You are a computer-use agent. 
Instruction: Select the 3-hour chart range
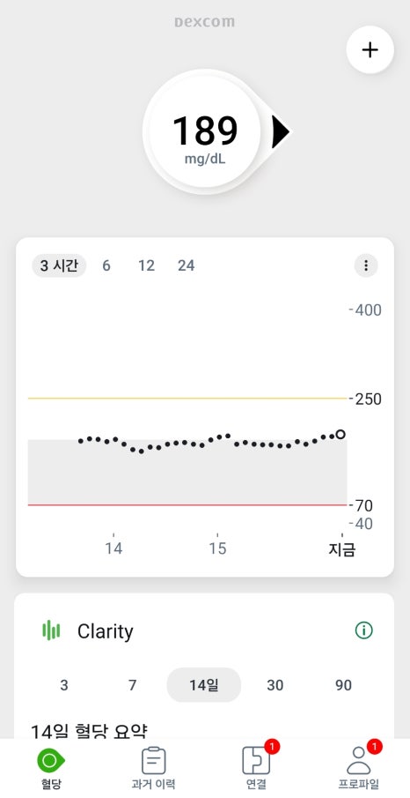coord(59,265)
